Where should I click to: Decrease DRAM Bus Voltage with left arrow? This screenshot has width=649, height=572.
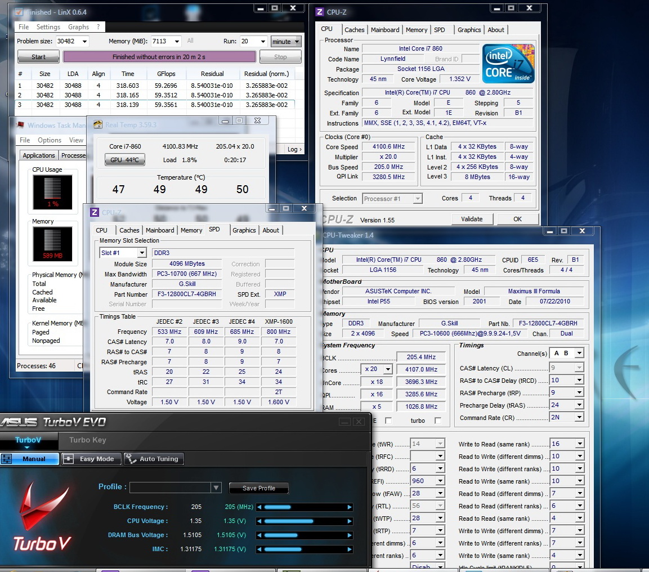point(259,535)
